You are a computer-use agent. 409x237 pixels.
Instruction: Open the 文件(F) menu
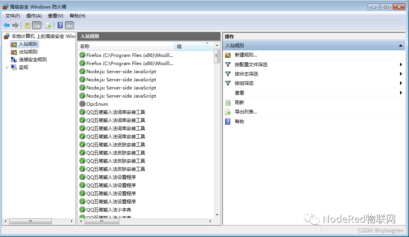[x=12, y=16]
